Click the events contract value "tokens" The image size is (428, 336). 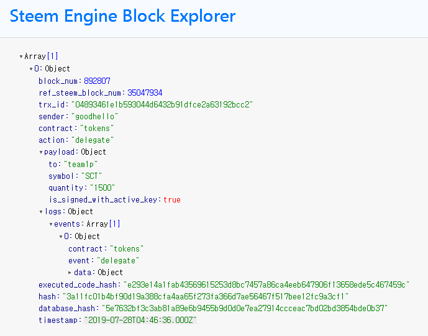point(127,249)
